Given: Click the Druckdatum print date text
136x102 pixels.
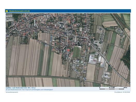Looking at the screenshot, I should 122,92.
